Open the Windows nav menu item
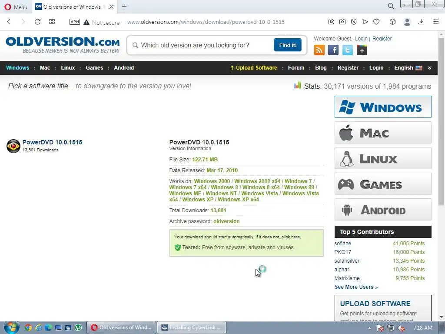Viewport: 445px width, 334px height. 17,67
